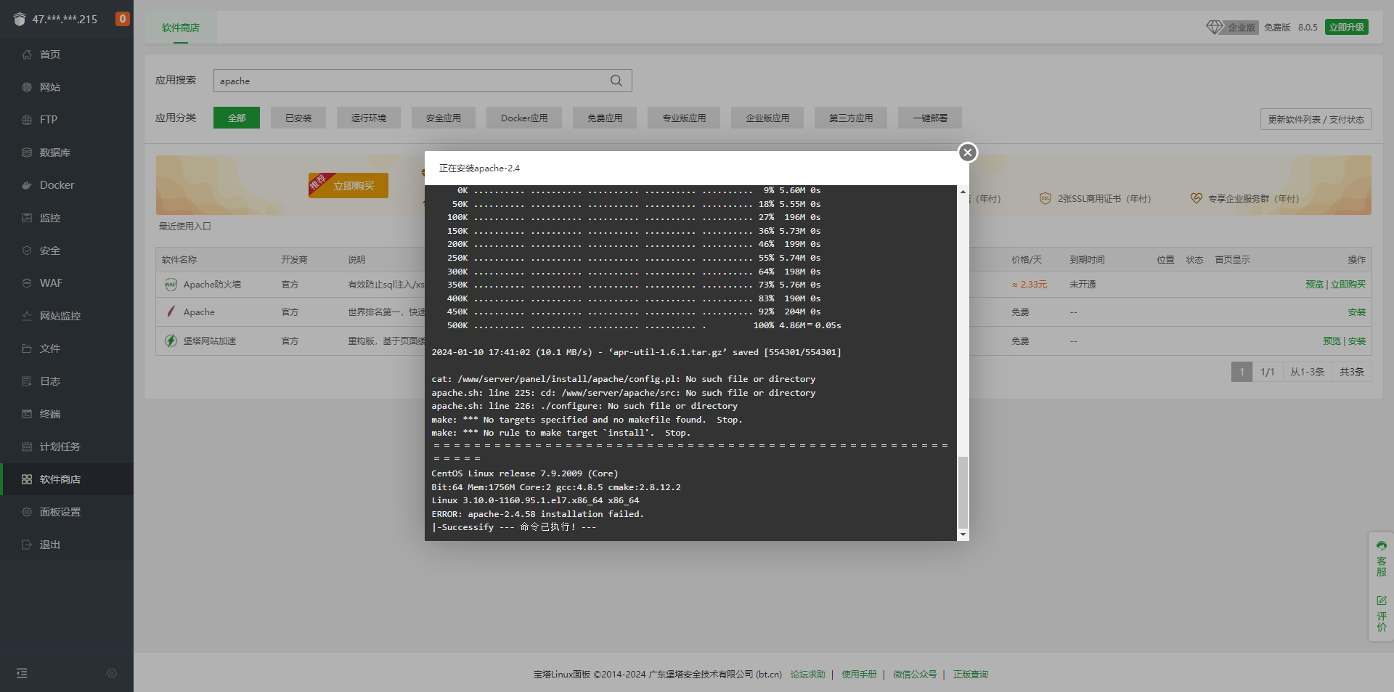
Task: Open the 使用手册 footer link
Action: pyautogui.click(x=859, y=675)
